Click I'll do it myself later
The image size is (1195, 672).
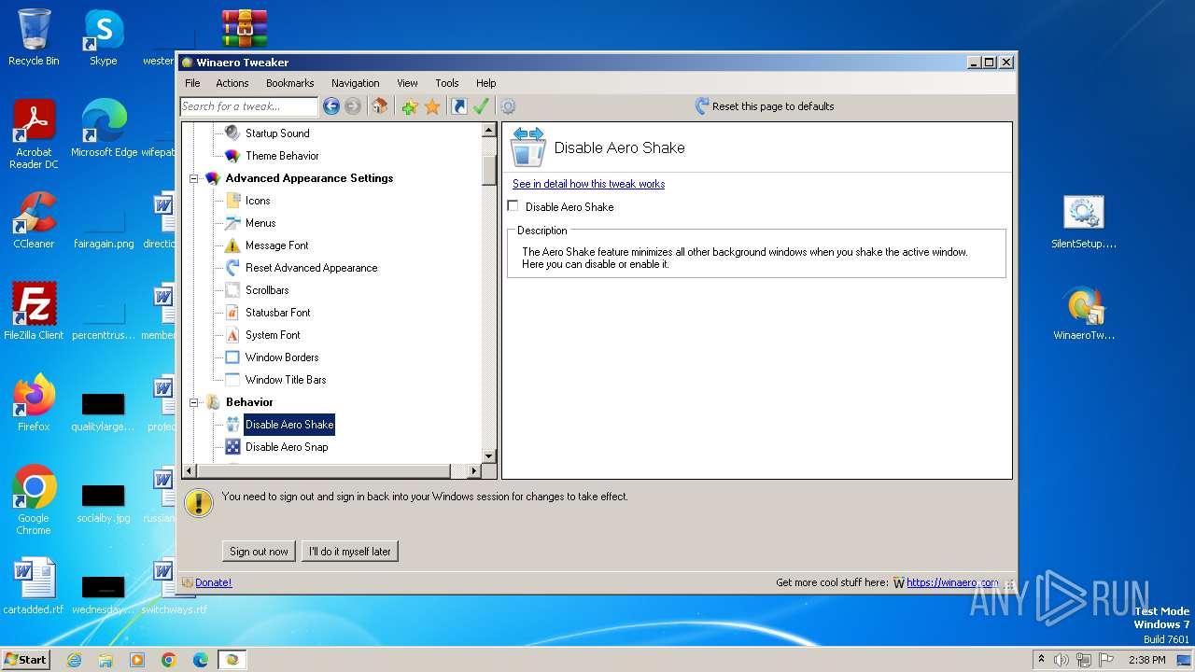350,552
